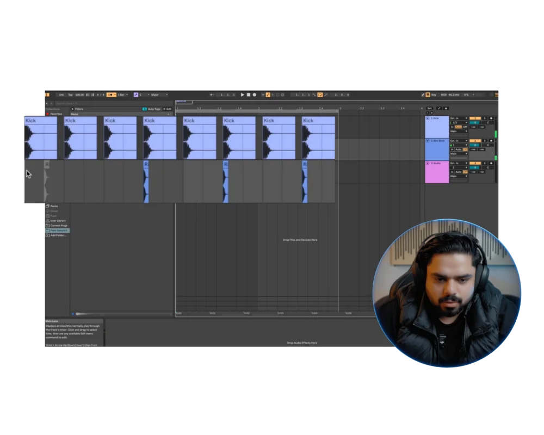This screenshot has width=544, height=435.
Task: Expand the Filters disclosure triangle
Action: tap(72, 109)
